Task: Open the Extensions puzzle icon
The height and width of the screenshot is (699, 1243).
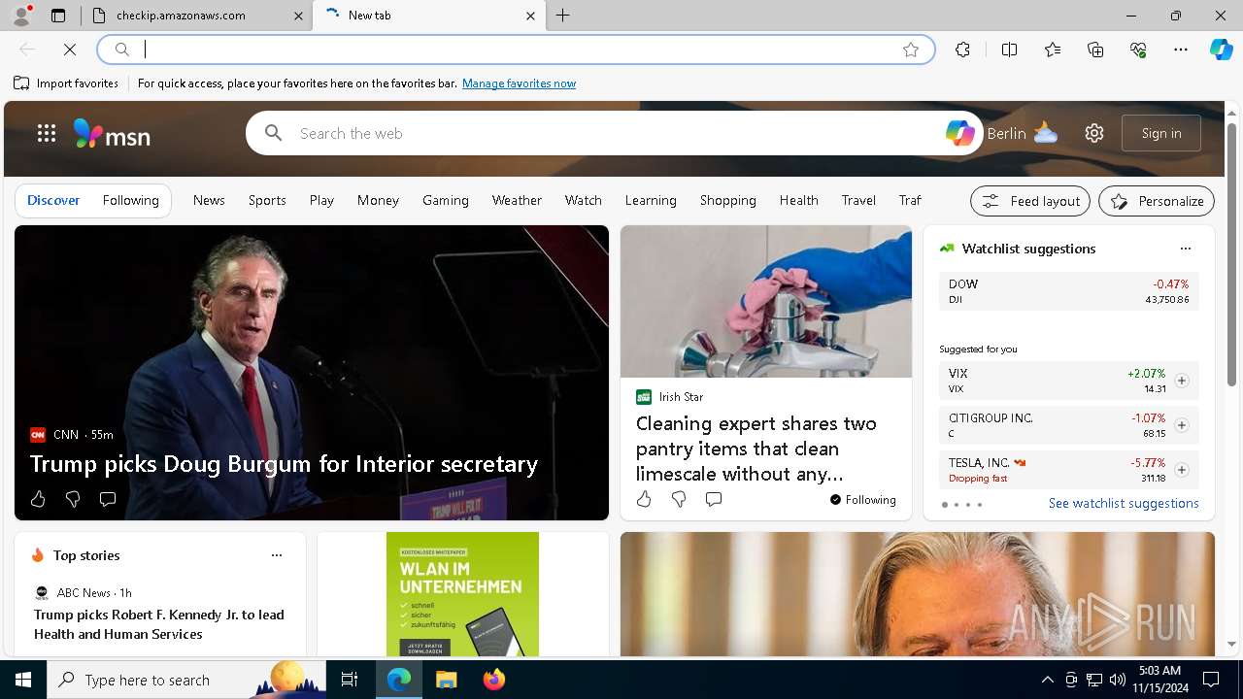Action: (962, 50)
